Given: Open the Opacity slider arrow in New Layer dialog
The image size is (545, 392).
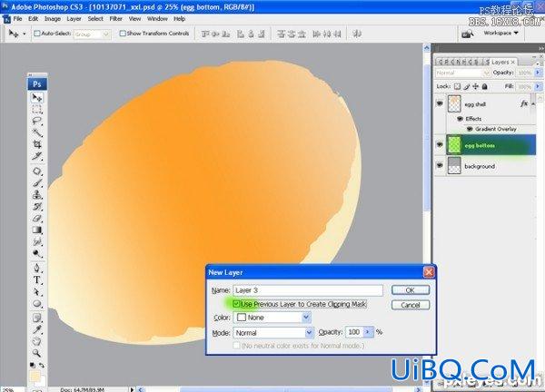Looking at the screenshot, I should tap(368, 332).
